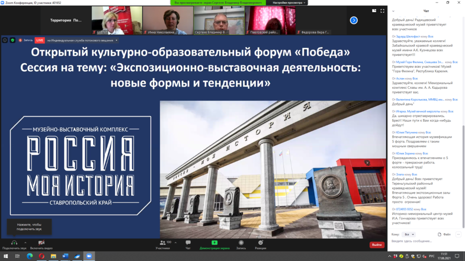Open chat more options ellipsis
Viewport: 465px width, 261px height.
(458, 234)
